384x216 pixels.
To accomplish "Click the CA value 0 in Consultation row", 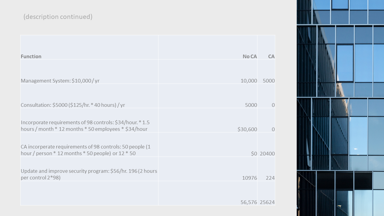I will point(273,105).
